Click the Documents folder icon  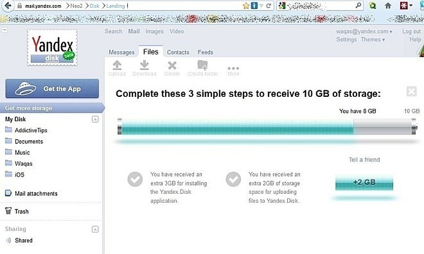(x=8, y=141)
